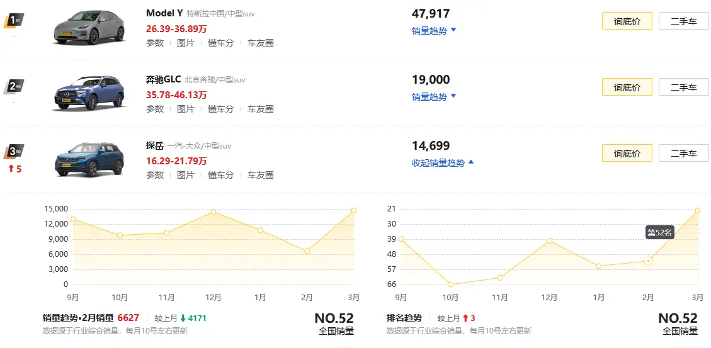The height and width of the screenshot is (348, 711).
Task: Click the green down arrow 4171 change
Action: click(193, 318)
